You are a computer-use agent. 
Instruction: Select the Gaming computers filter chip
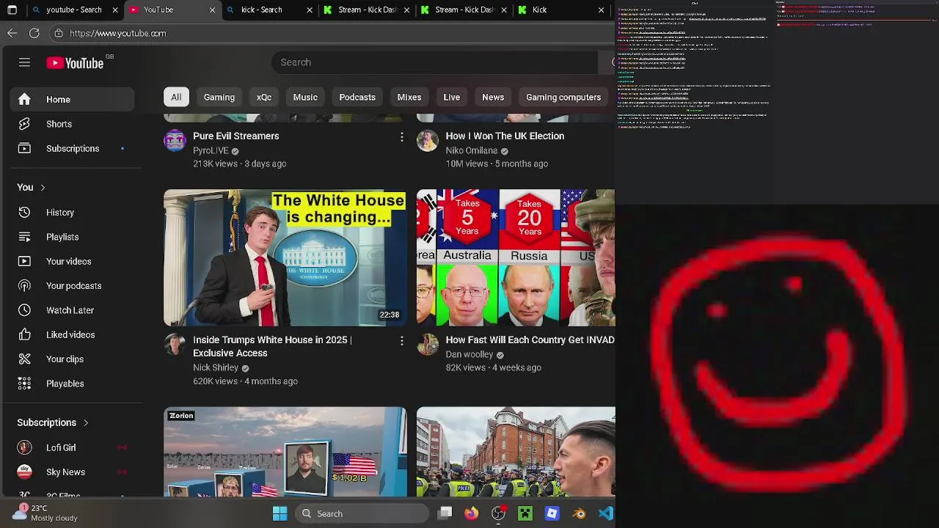(x=563, y=98)
